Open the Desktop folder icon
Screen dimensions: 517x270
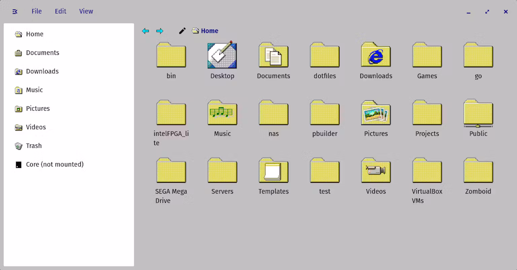click(222, 56)
